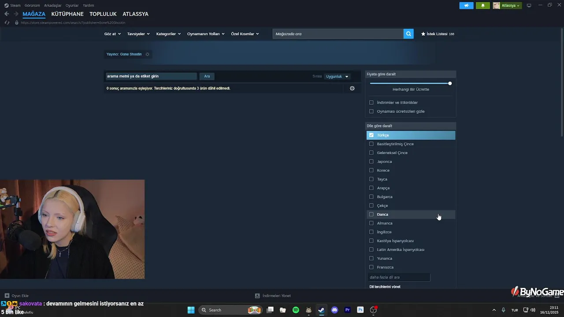Click the magnifier store search button
Screen dimensions: 564x317
point(408,34)
